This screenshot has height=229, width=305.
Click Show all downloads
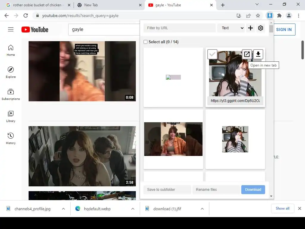coord(282,208)
